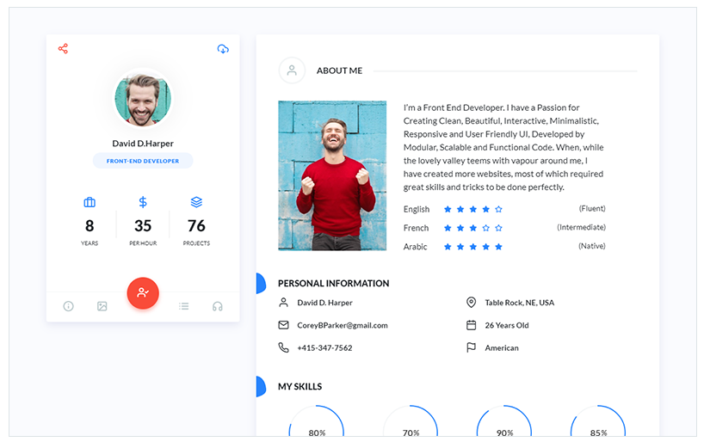Viewport: 704px width, 448px height.
Task: Click the 70% skill progress circle
Action: click(411, 421)
